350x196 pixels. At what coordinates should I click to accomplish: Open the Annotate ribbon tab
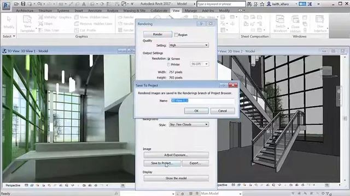95,10
